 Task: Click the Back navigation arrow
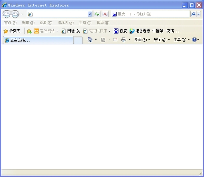tap(7, 14)
